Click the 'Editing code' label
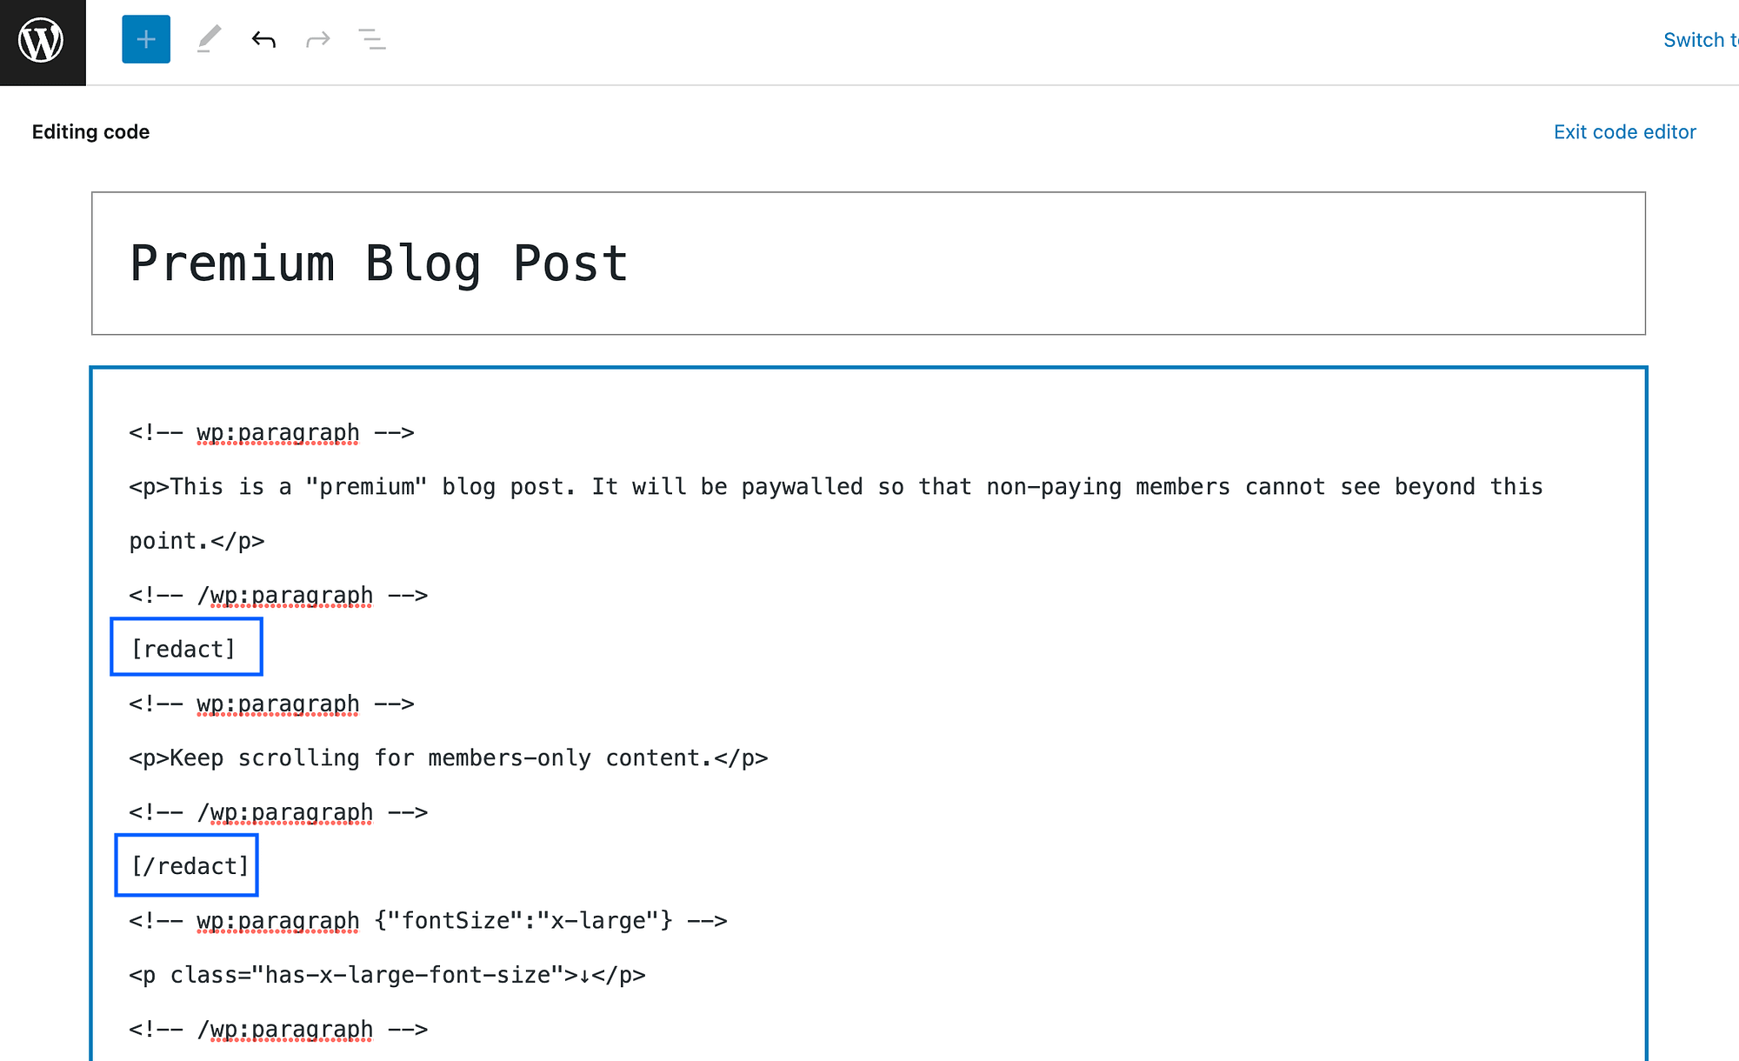Viewport: 1739px width, 1061px height. click(x=90, y=131)
